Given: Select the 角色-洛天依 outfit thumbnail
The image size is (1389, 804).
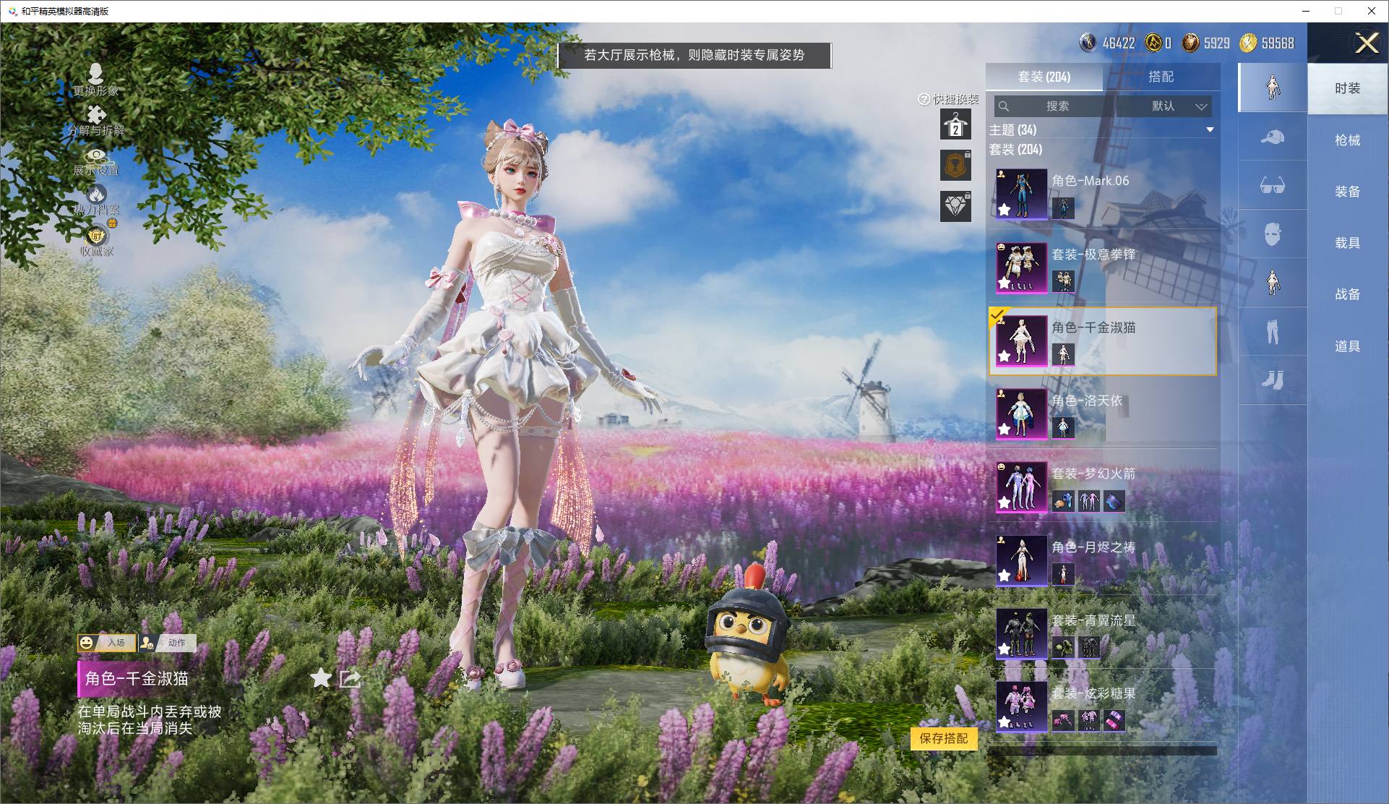Looking at the screenshot, I should coord(1021,414).
